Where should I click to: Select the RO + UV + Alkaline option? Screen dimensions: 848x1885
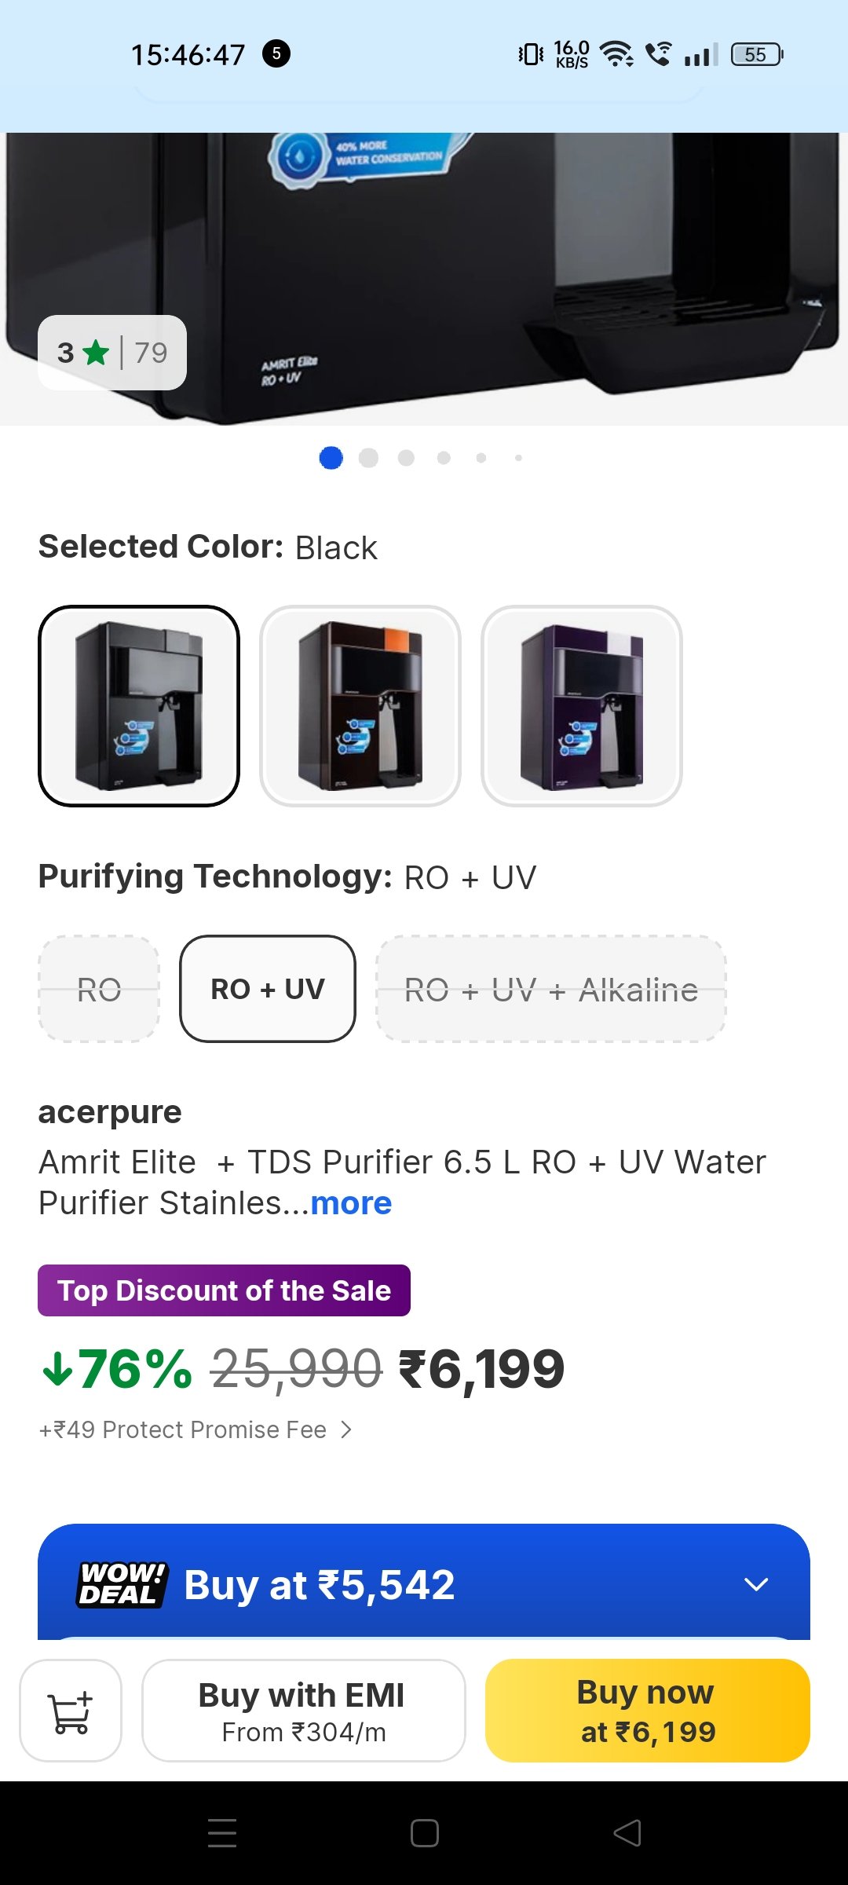551,989
